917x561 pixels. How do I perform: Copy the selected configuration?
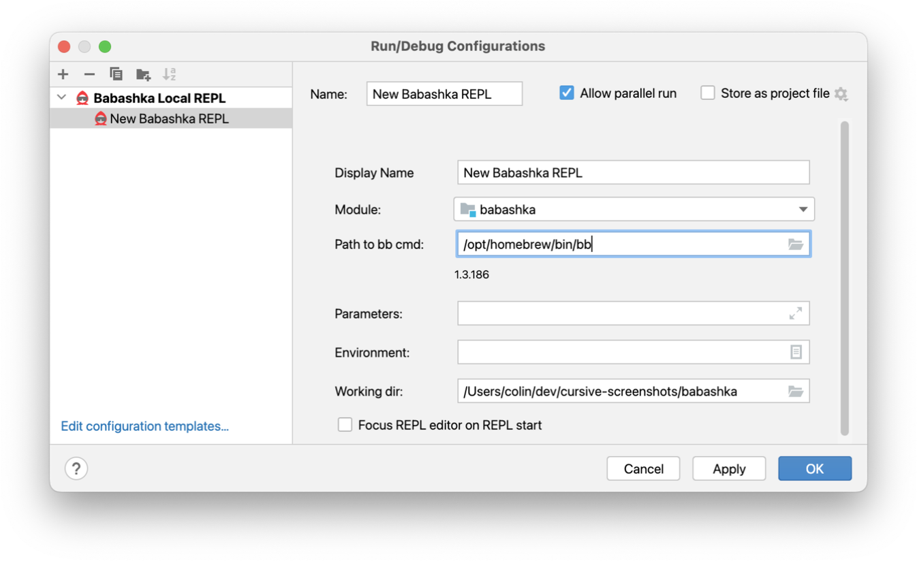tap(116, 74)
